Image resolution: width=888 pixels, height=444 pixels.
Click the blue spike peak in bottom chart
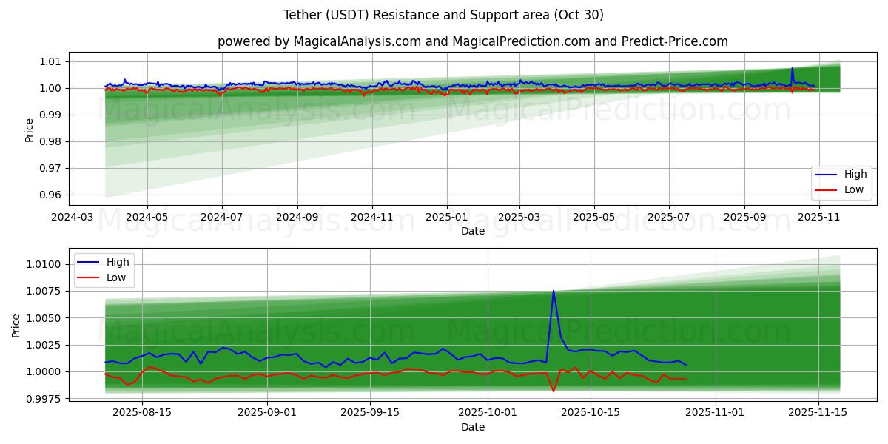coord(553,291)
